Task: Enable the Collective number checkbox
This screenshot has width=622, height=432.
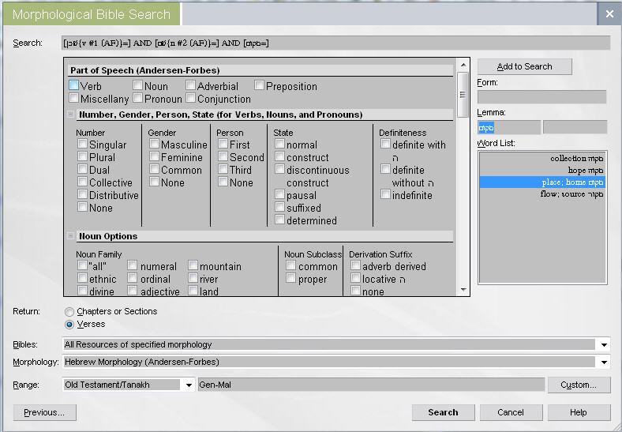Action: point(82,182)
